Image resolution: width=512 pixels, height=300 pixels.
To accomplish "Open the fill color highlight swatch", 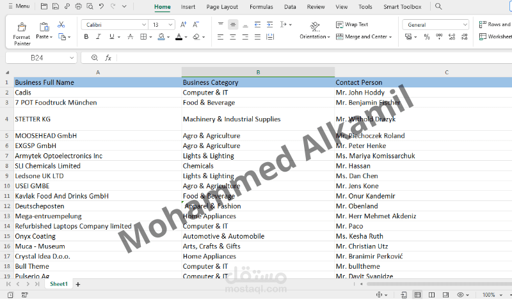I will tap(161, 37).
